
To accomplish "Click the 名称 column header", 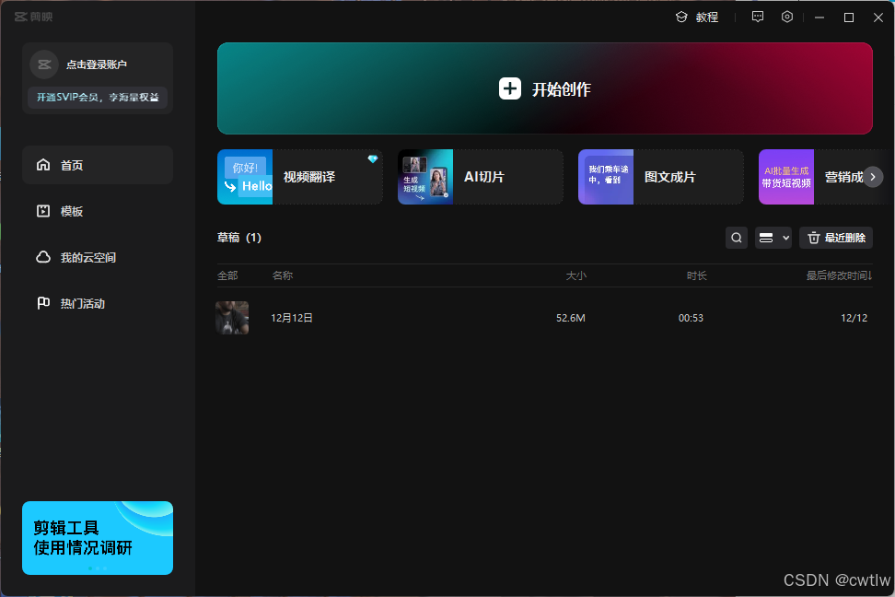I will (x=283, y=276).
